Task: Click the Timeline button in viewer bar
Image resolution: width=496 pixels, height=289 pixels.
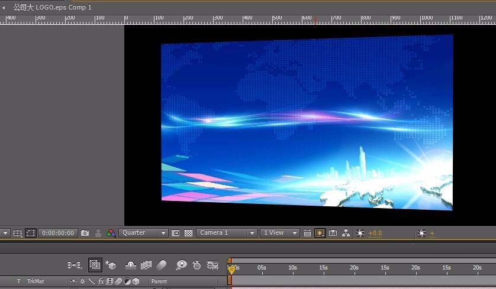Action: (333, 233)
